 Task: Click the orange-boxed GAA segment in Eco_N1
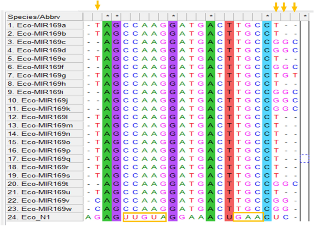coord(248,216)
